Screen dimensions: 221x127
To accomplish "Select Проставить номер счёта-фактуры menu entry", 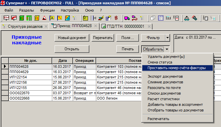I will (x=177, y=68).
